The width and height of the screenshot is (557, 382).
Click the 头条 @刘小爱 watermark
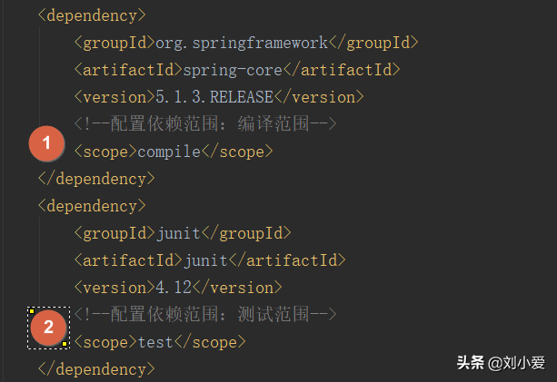(501, 363)
